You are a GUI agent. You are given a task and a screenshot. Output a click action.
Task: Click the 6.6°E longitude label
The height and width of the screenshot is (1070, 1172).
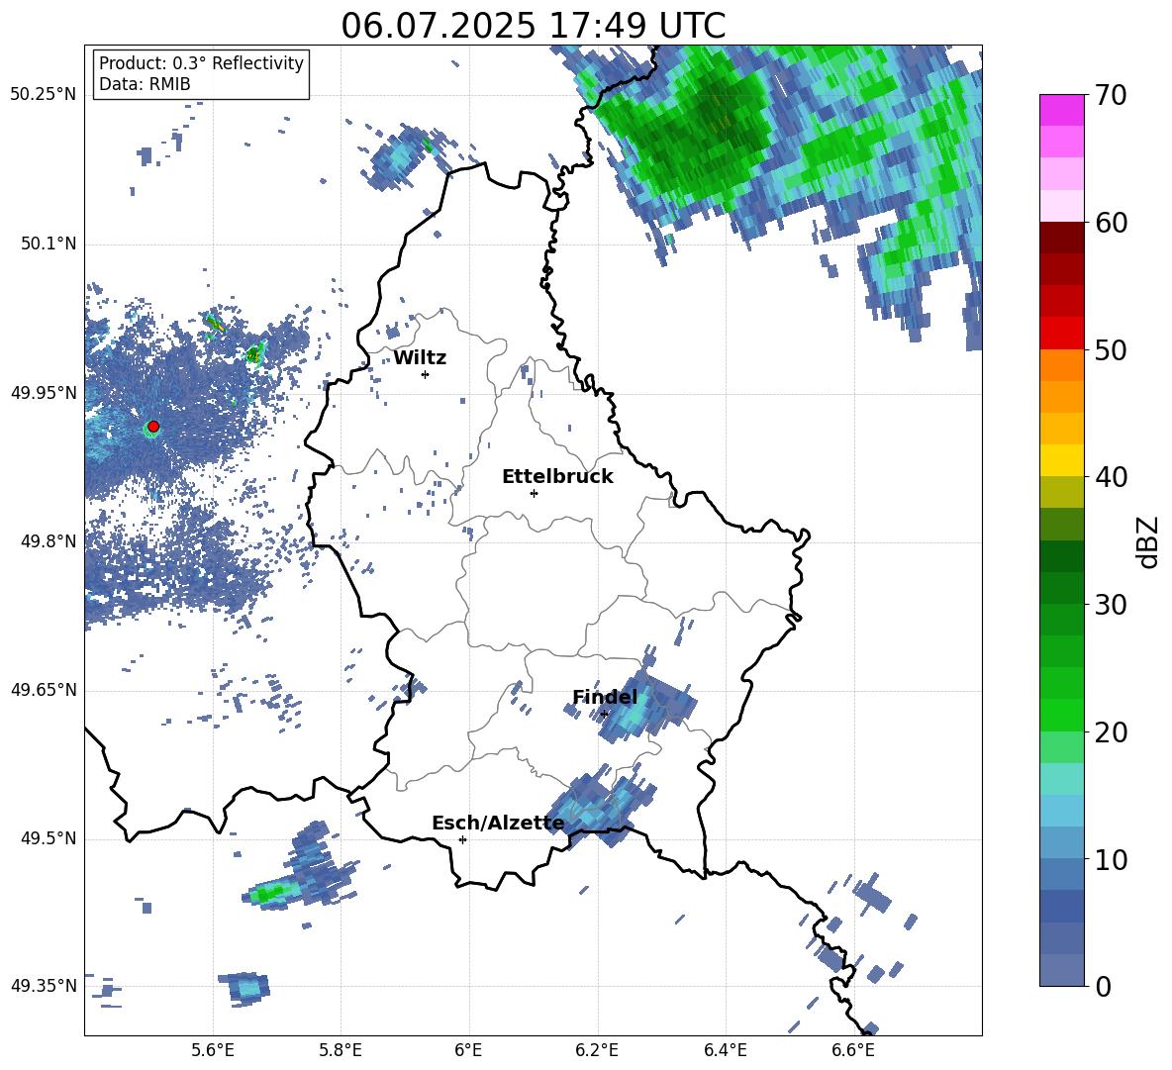853,1050
